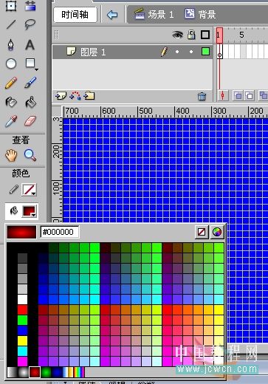
Task: Lock all layers with padlock icon
Action: click(x=191, y=35)
